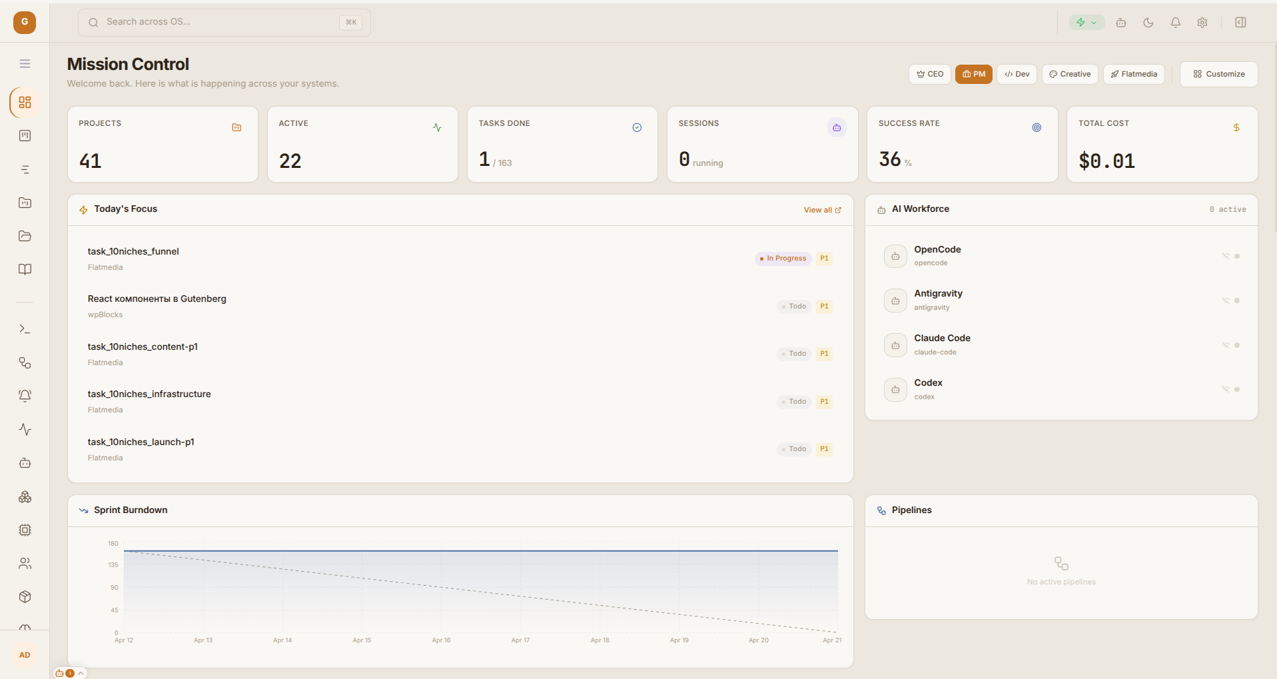This screenshot has width=1277, height=679.
Task: Click the Customize button
Action: [1219, 74]
